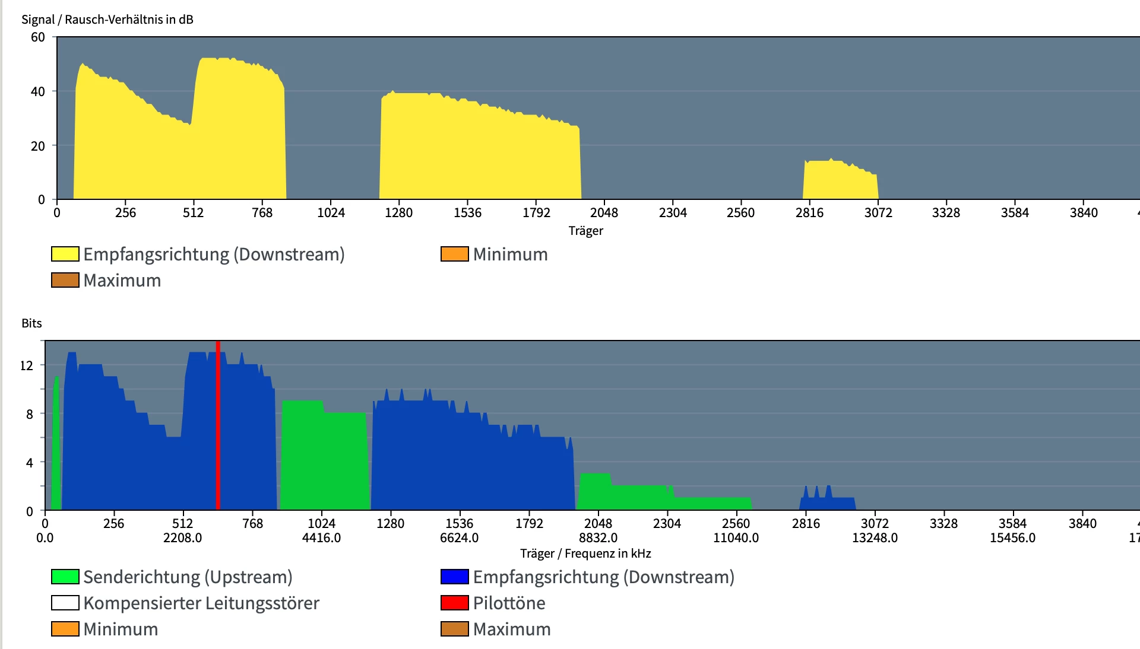Screen dimensions: 1140x649
Task: Click green Senderichtung (Upstream) legend swatch
Action: click(x=65, y=577)
